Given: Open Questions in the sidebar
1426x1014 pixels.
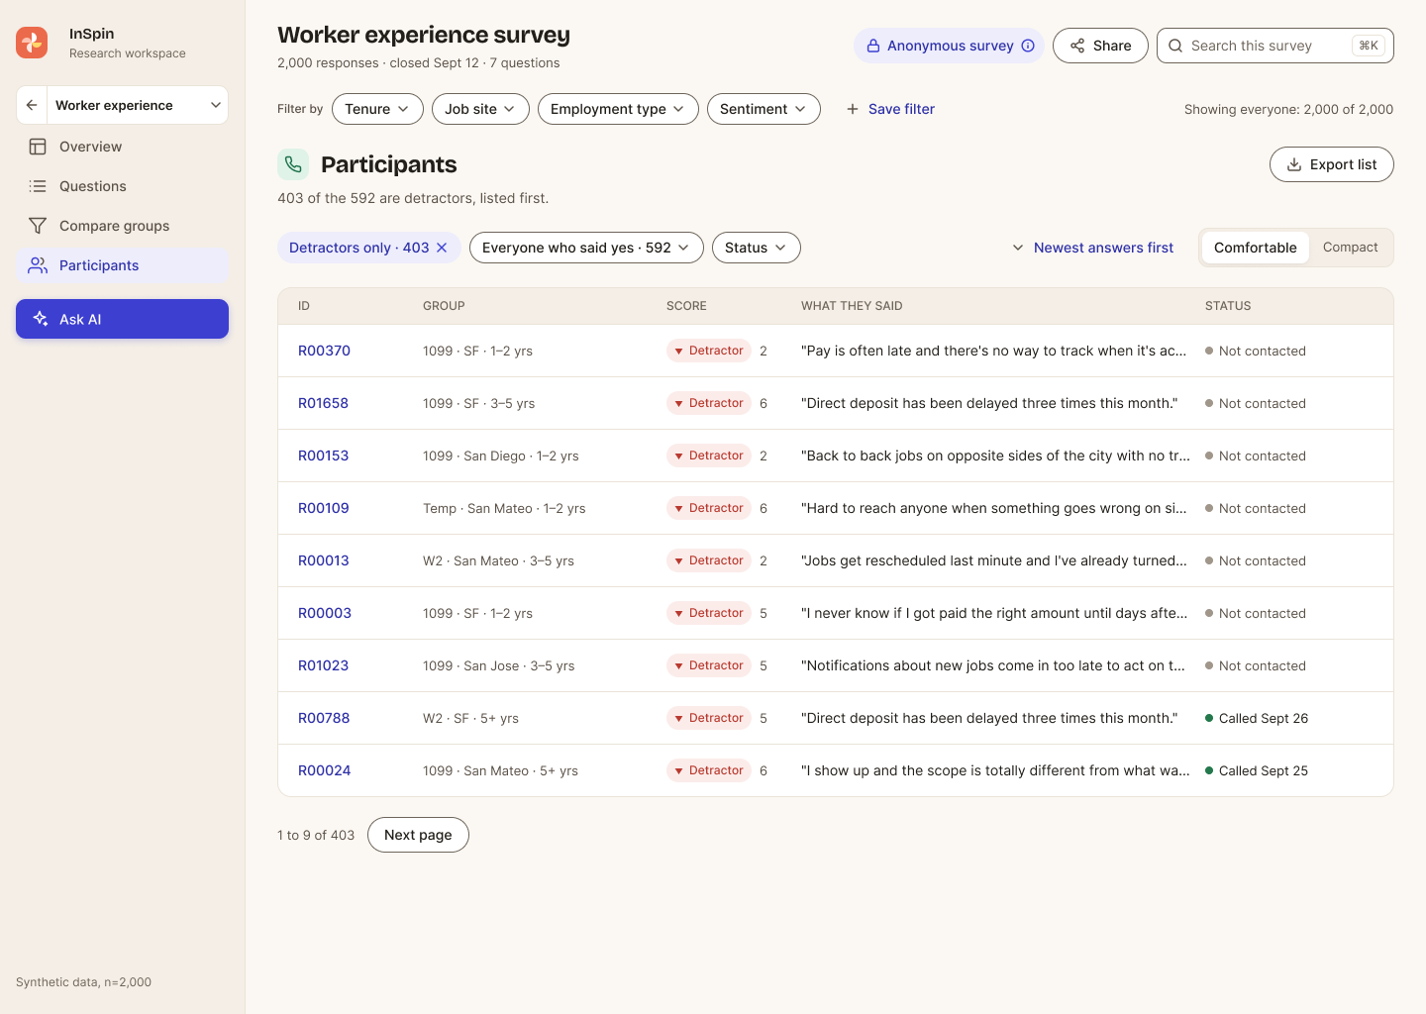Looking at the screenshot, I should click(123, 186).
